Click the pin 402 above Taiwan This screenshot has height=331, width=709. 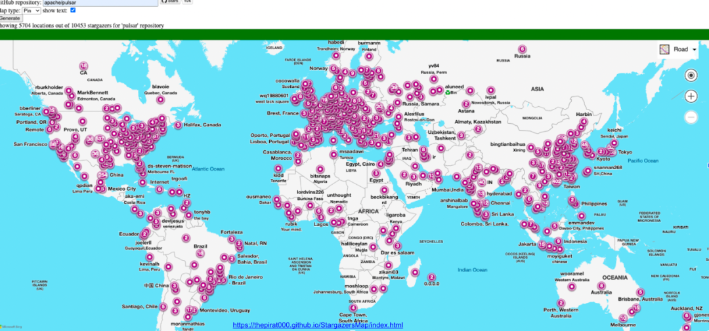(557, 182)
